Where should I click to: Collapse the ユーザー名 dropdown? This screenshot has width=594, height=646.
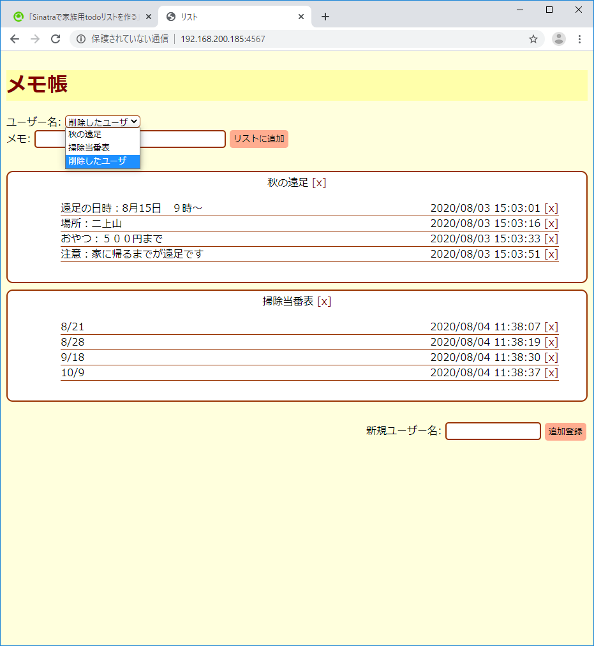103,122
